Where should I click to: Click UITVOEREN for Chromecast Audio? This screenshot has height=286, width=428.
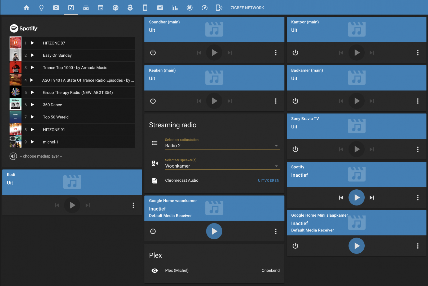click(x=268, y=181)
